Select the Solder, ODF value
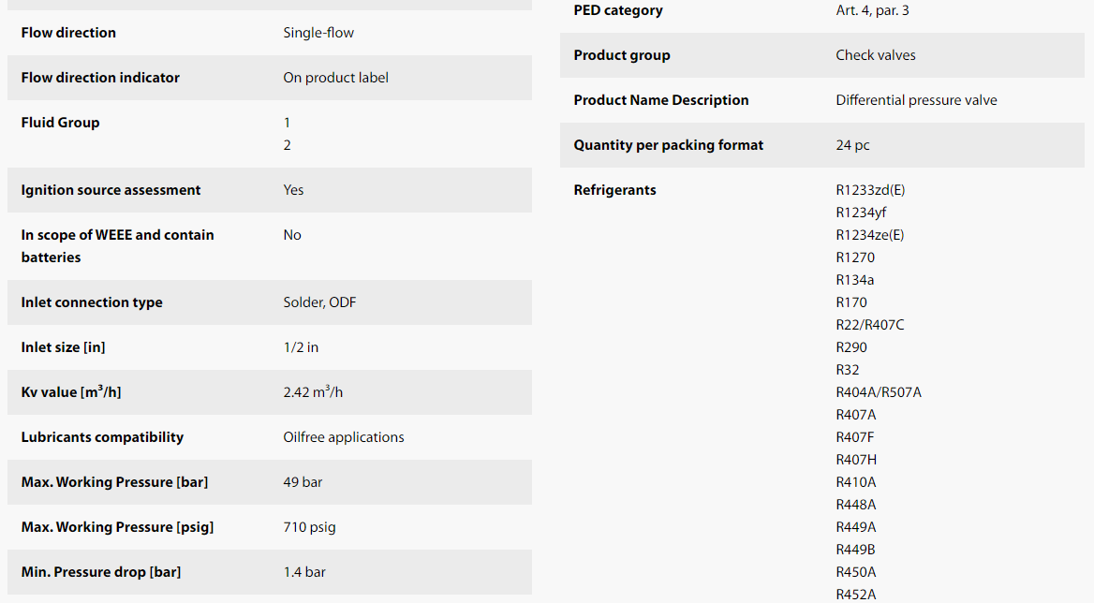Viewport: 1094px width, 603px height. pos(319,302)
